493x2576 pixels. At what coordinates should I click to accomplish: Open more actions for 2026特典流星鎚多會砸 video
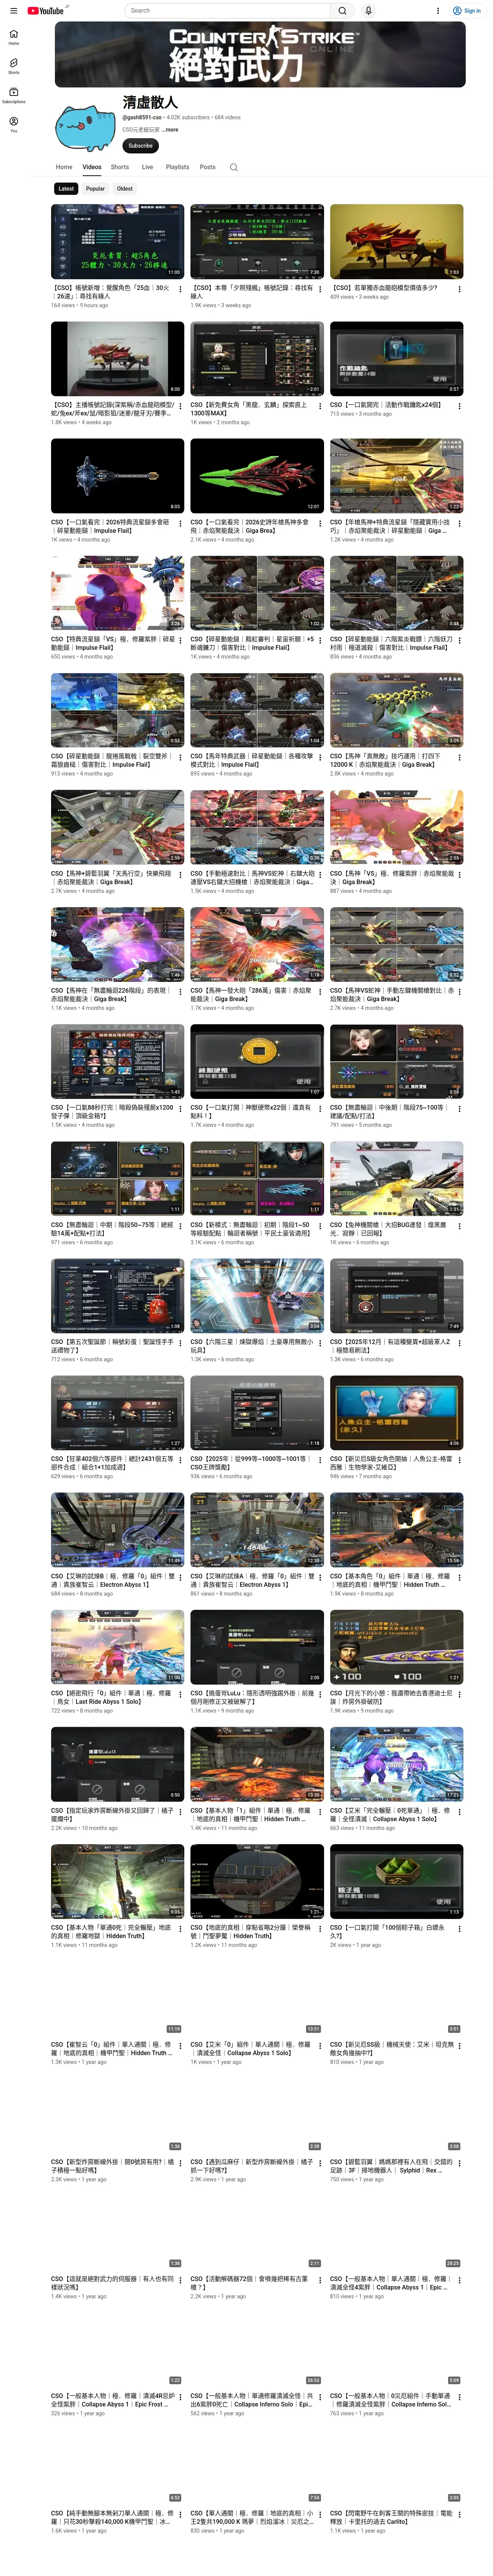click(180, 523)
